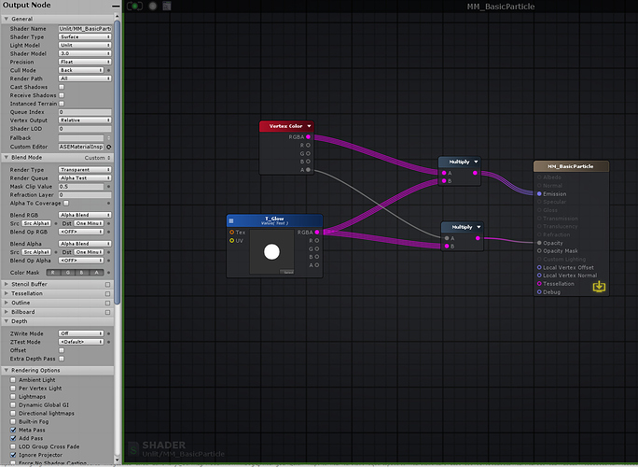
Task: Open the Blend Mode Custom preset dropdown
Action: [x=97, y=158]
